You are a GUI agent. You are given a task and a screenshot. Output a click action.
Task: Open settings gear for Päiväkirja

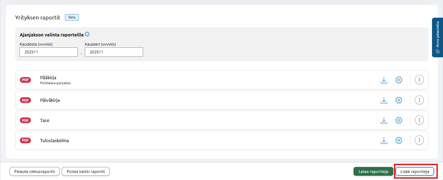tap(399, 100)
